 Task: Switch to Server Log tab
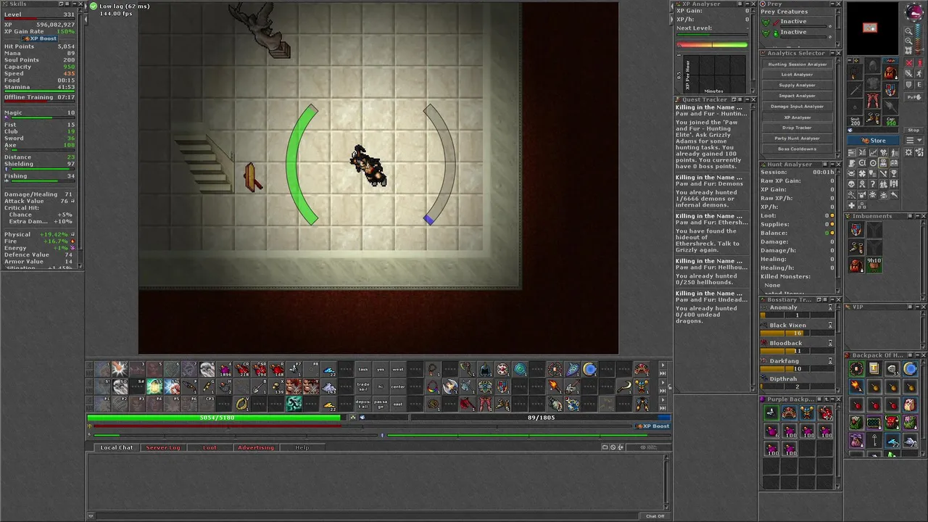coord(163,447)
